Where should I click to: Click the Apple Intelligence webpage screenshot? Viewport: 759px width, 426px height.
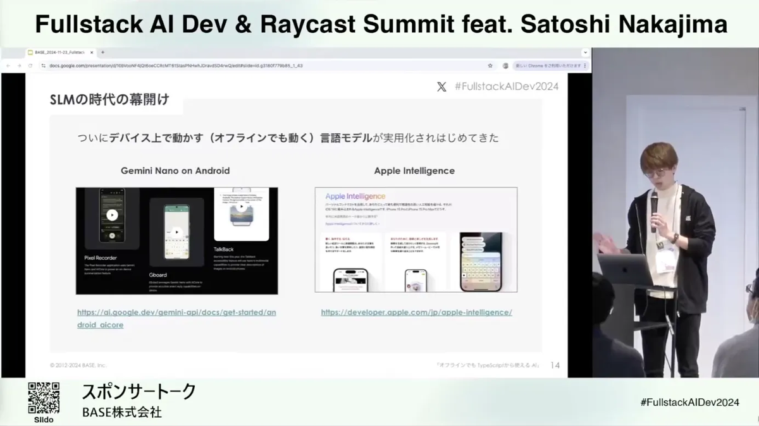tap(416, 240)
